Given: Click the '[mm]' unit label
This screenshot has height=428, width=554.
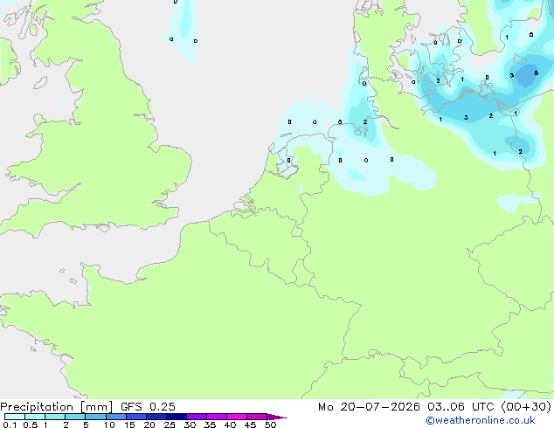Looking at the screenshot, I should click(96, 407).
